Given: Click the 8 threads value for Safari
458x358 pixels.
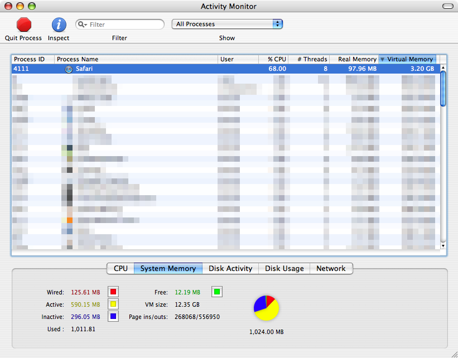Looking at the screenshot, I should click(325, 69).
